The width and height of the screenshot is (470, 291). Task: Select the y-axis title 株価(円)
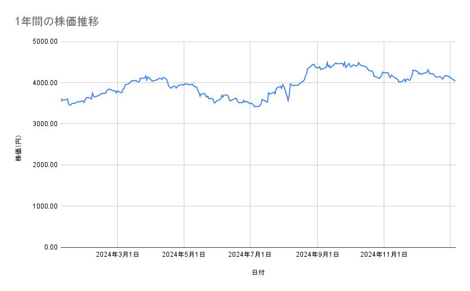[x=18, y=149]
